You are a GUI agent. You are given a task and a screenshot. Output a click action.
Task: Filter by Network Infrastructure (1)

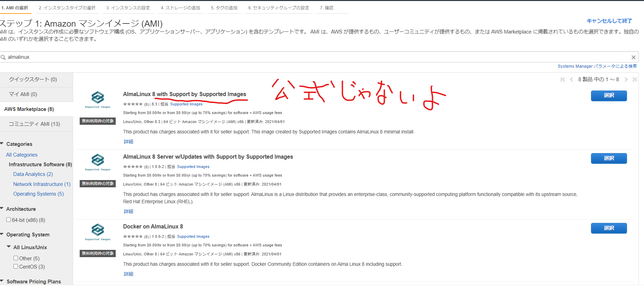[42, 184]
